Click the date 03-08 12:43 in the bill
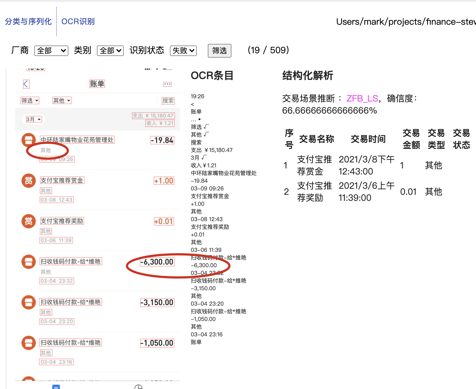The height and width of the screenshot is (389, 476). tap(57, 200)
